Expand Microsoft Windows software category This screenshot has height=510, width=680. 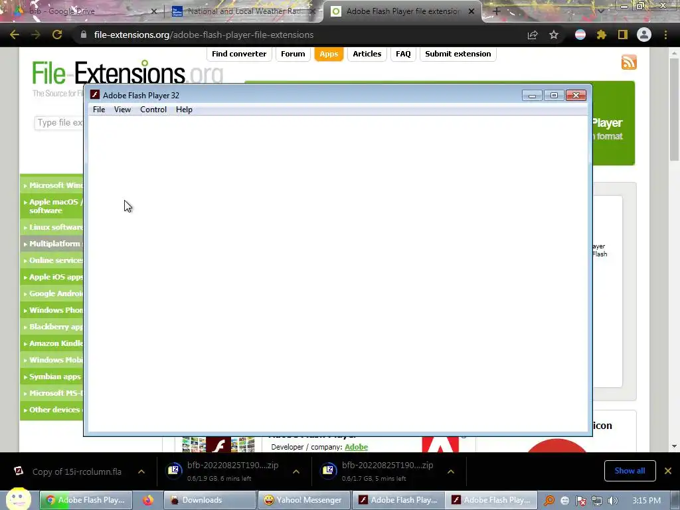coord(52,185)
